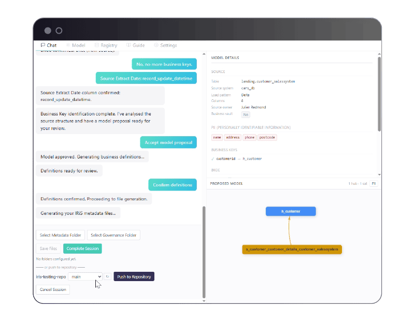The height and width of the screenshot is (322, 415).
Task: Click the Source Extract Date message bubble
Action: click(x=146, y=78)
